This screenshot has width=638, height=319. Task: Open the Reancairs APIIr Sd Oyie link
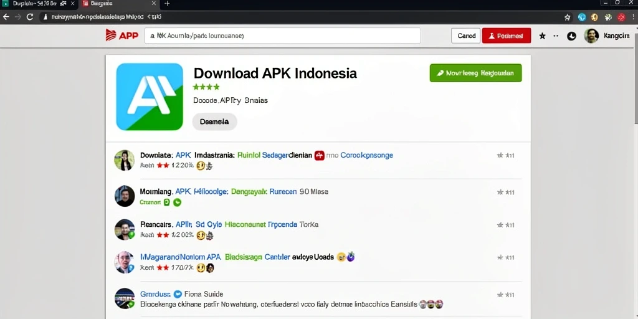click(x=181, y=224)
